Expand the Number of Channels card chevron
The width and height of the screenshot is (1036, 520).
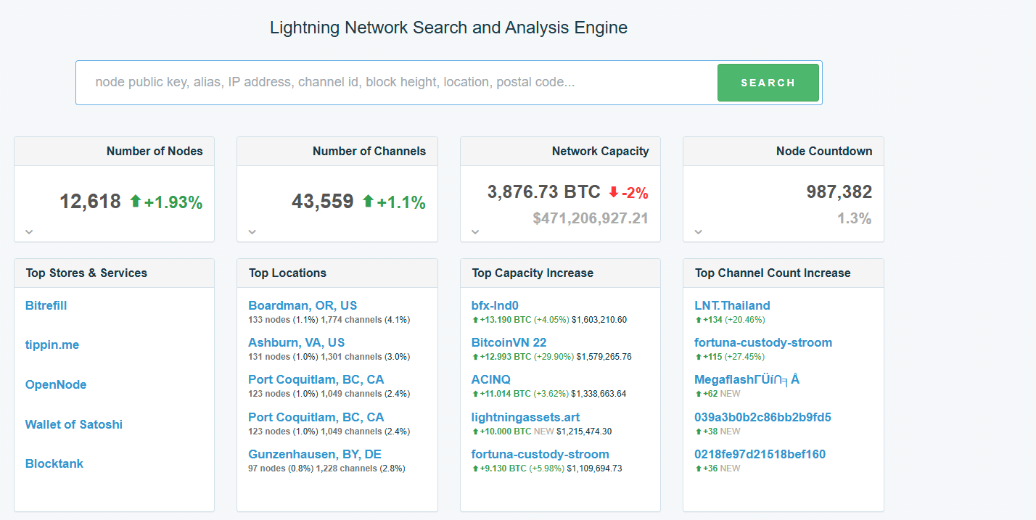[x=252, y=232]
